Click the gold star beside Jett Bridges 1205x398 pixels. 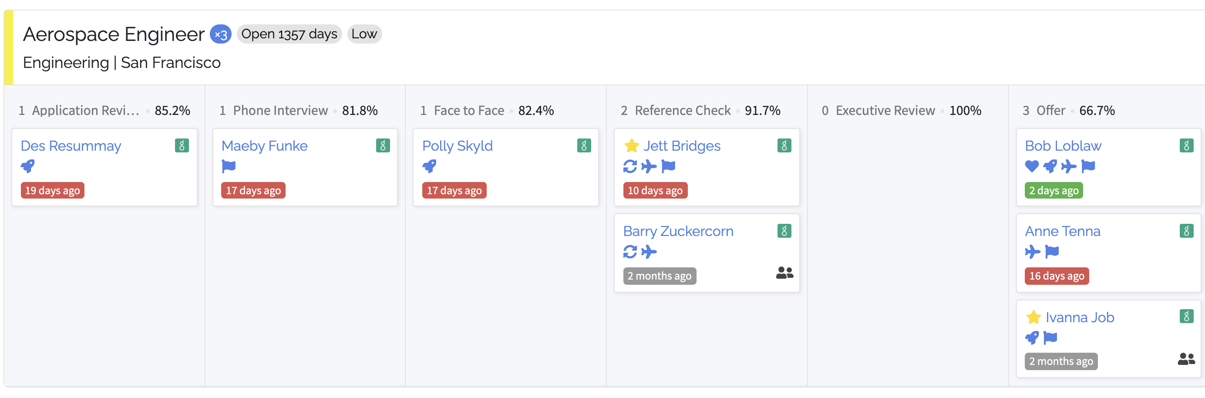coord(632,146)
